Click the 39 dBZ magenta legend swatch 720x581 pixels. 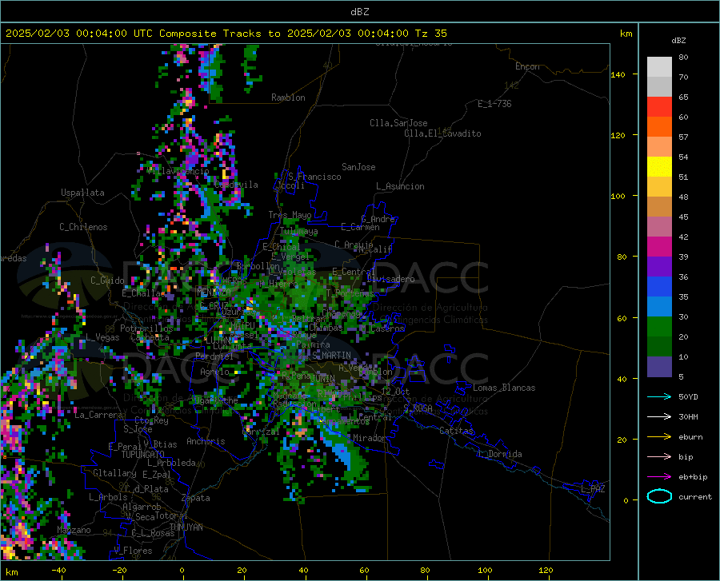(659, 247)
